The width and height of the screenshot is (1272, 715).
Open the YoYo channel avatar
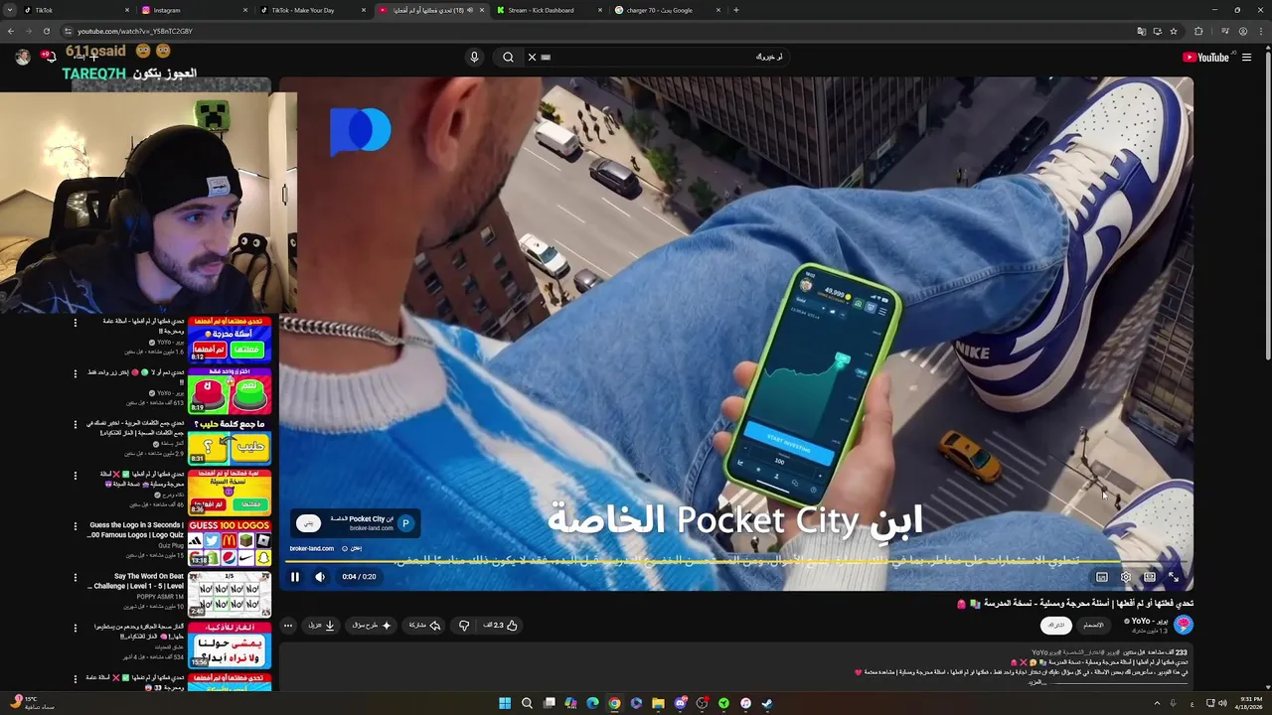coord(1183,625)
